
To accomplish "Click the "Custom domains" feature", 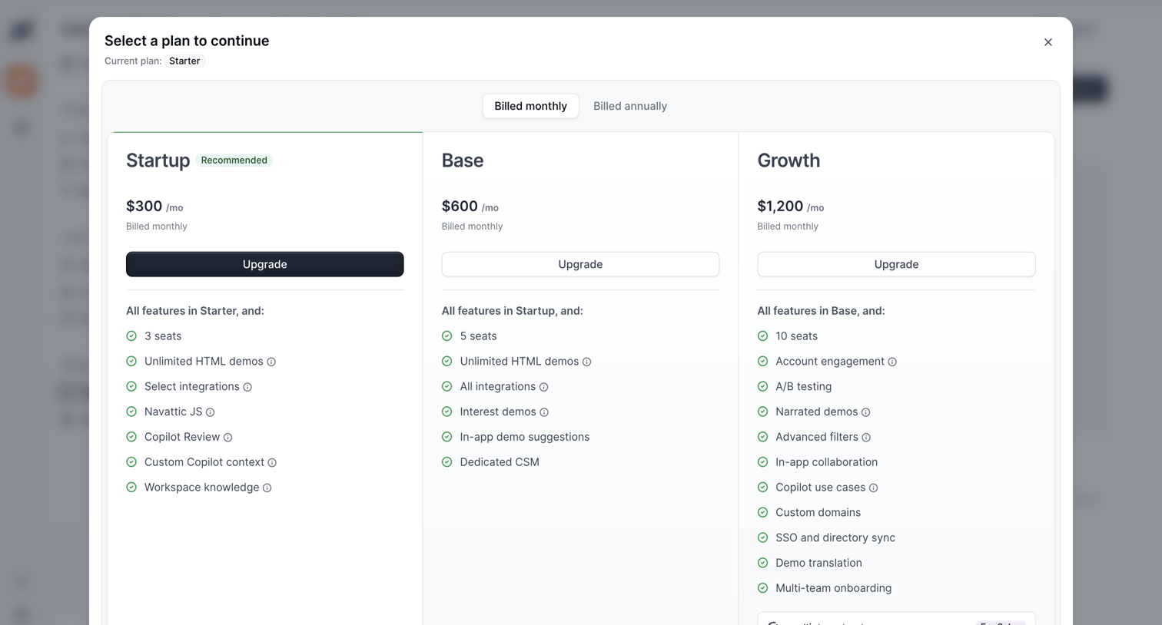I will click(818, 513).
